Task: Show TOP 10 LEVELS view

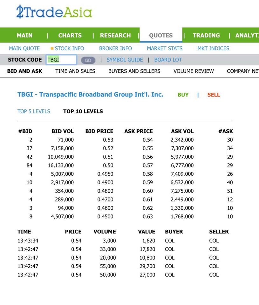Action: click(83, 112)
